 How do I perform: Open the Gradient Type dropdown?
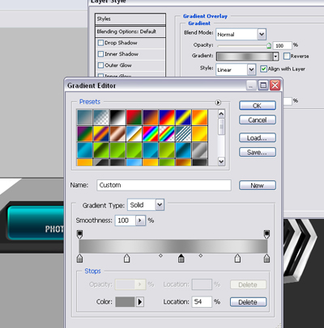click(146, 205)
